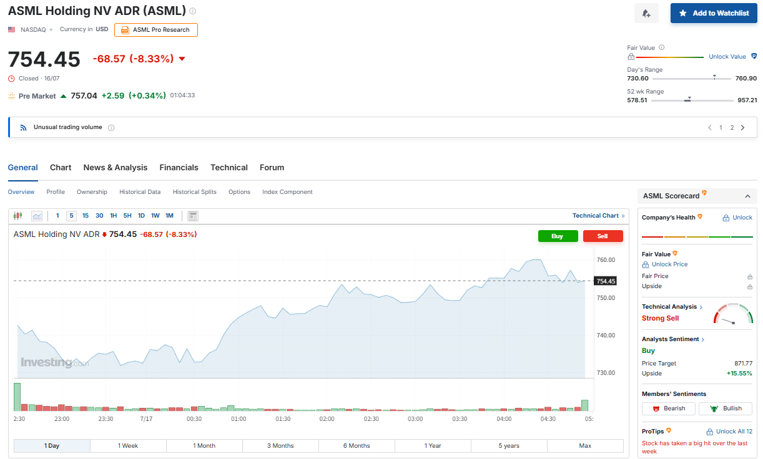Set chart interval to 30 minutes
This screenshot has width=763, height=459.
tap(99, 216)
